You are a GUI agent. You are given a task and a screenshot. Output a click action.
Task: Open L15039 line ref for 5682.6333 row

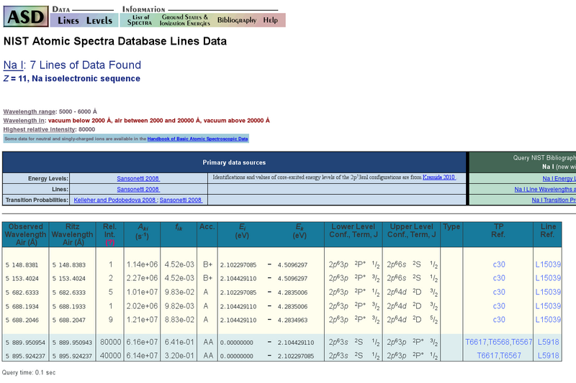[548, 292]
